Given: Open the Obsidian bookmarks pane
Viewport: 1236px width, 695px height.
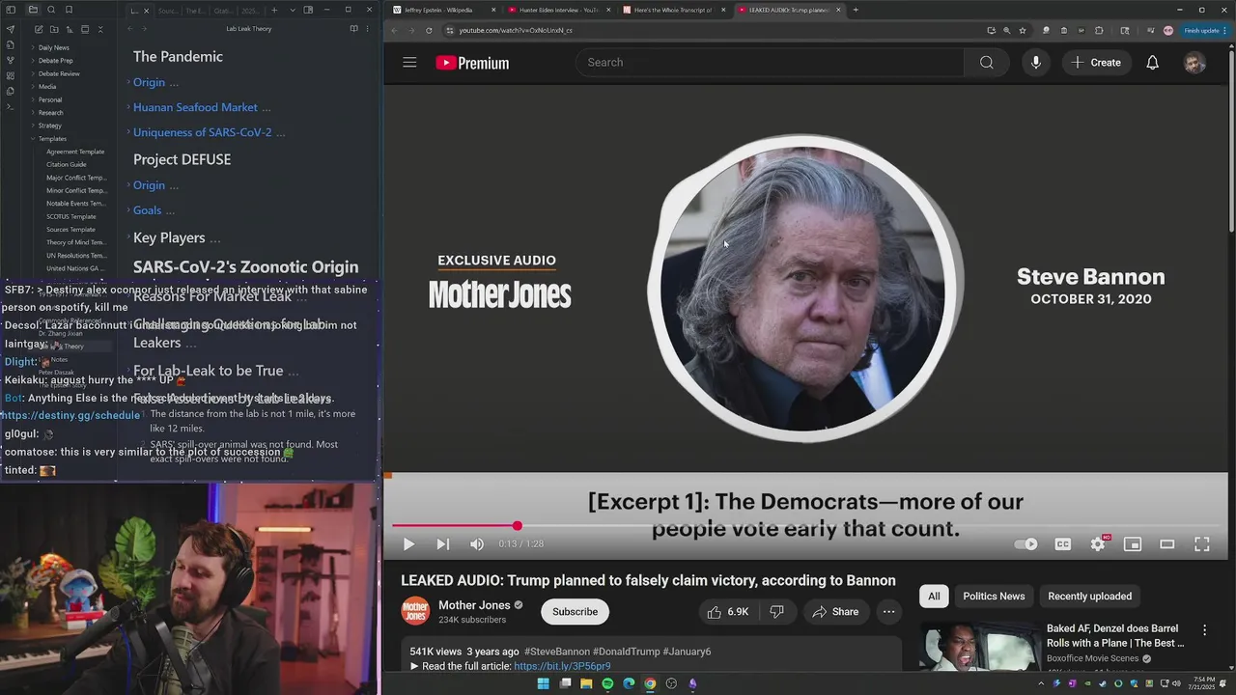Looking at the screenshot, I should [69, 10].
